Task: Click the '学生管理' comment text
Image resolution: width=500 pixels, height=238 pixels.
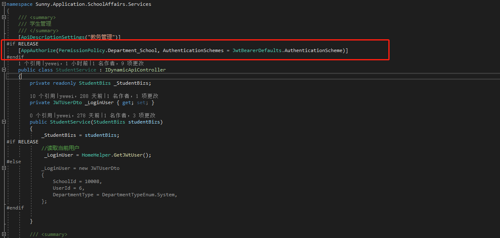Action: click(x=41, y=24)
